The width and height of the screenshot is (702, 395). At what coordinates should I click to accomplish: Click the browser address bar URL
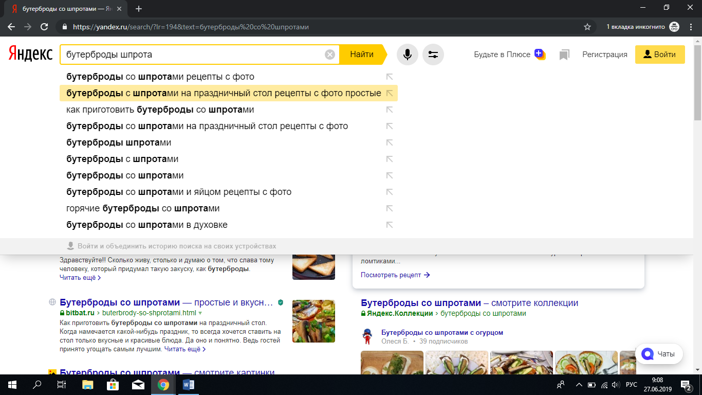[x=191, y=27]
